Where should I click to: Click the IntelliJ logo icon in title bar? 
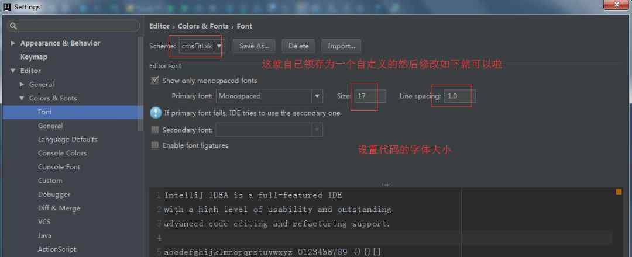tap(7, 7)
